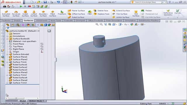Expand the Surface-Trim2 feature
The width and height of the screenshot is (187, 105).
coord(7,75)
